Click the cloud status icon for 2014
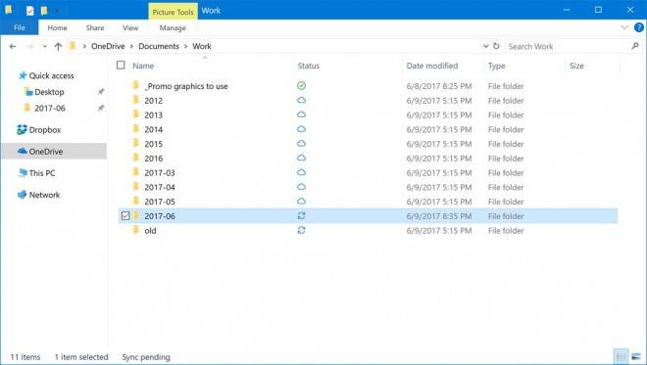 click(x=302, y=129)
